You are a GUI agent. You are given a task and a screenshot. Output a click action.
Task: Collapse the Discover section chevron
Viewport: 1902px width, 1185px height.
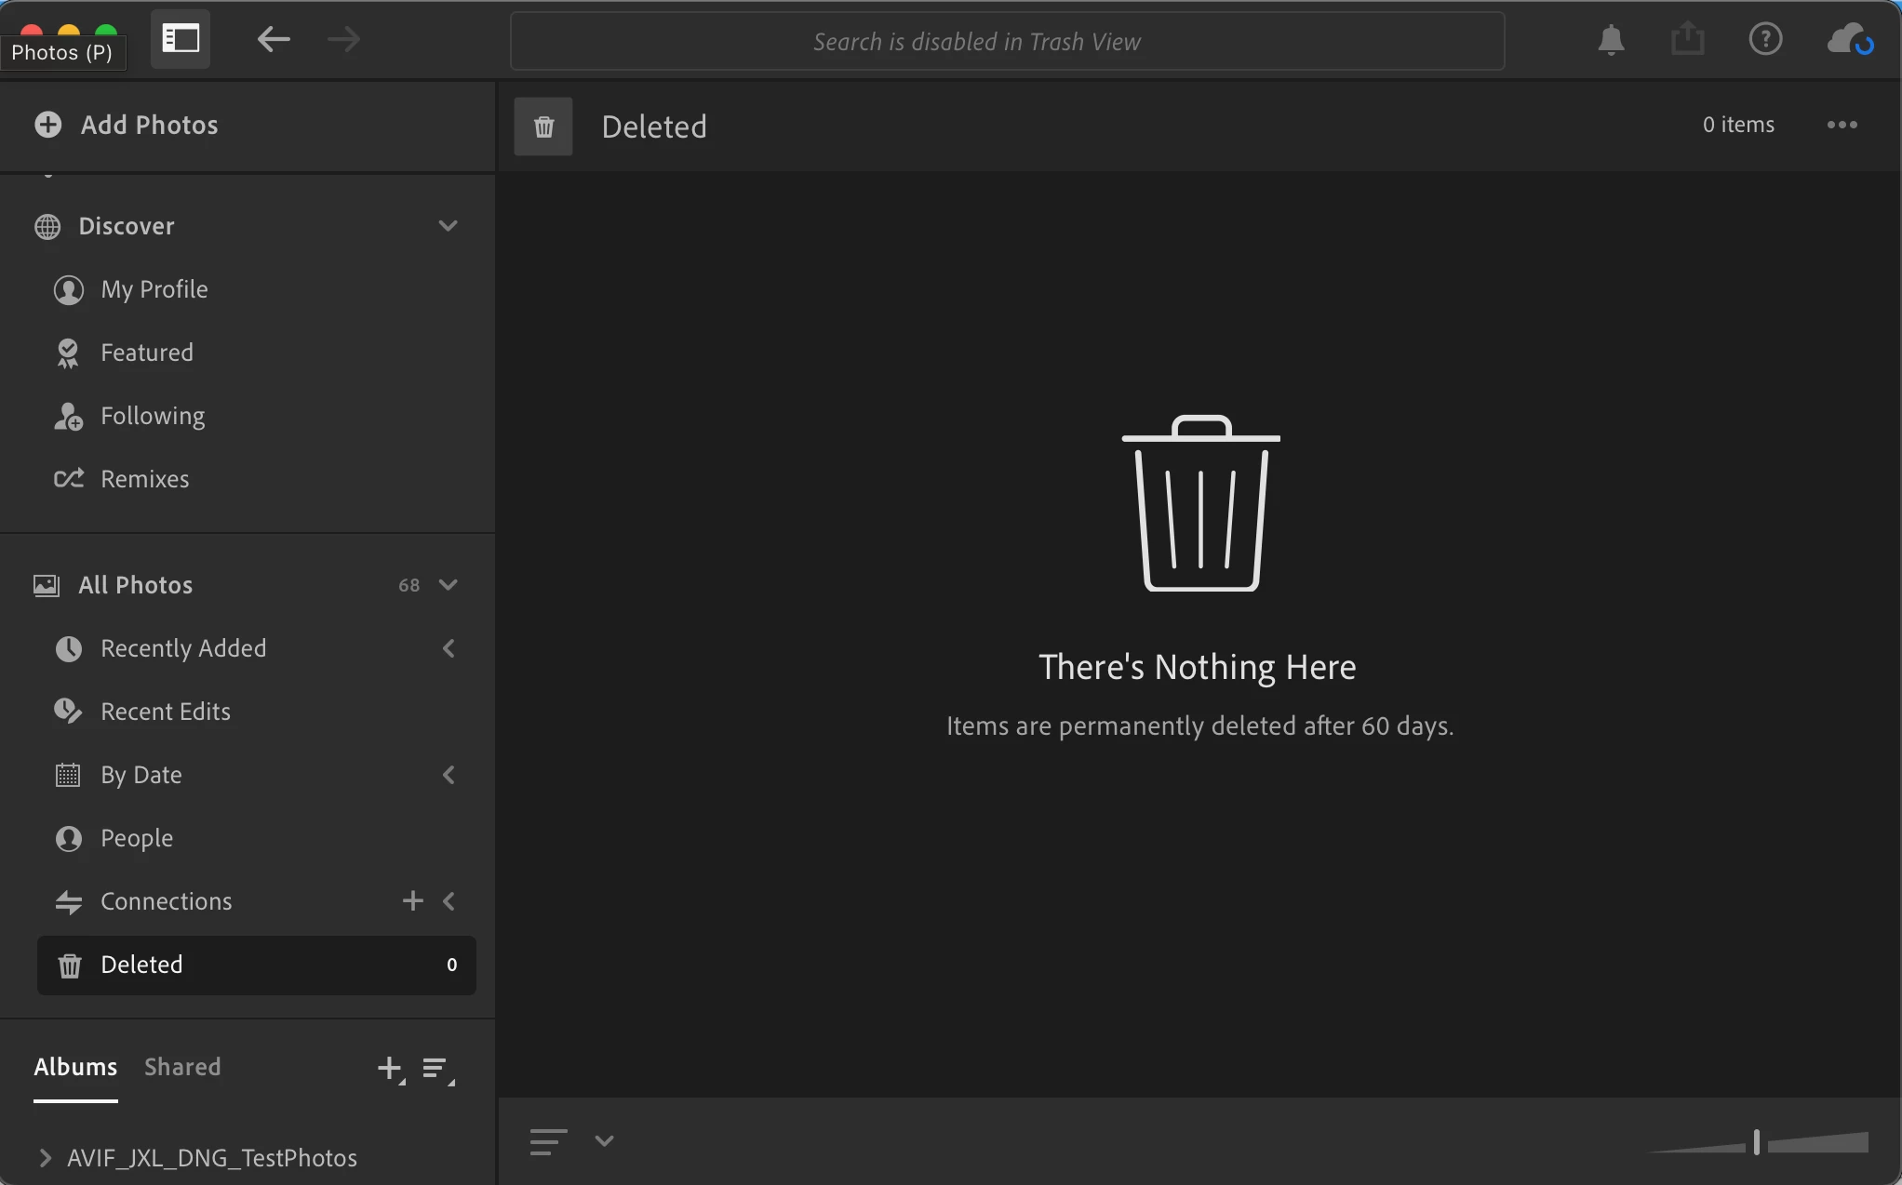(448, 226)
